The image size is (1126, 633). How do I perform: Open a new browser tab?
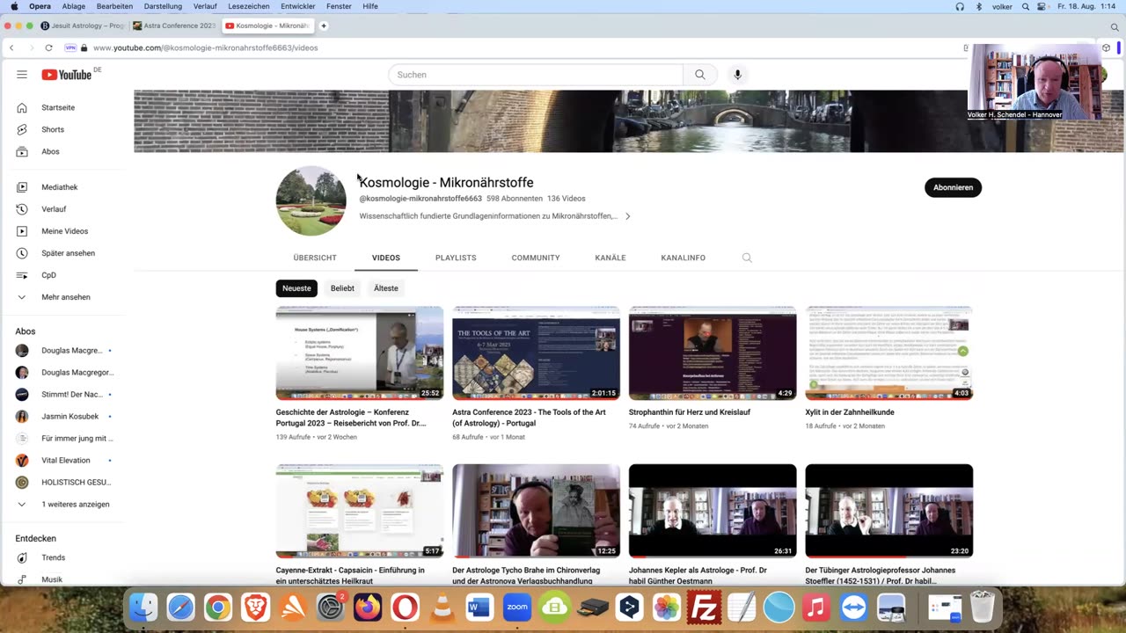[324, 25]
